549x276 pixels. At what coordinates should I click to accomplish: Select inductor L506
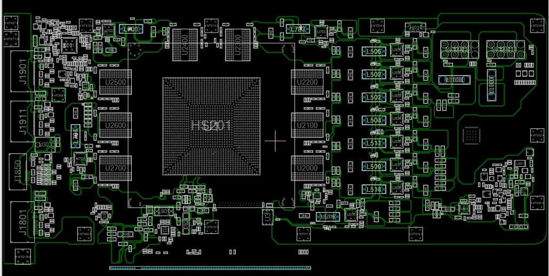[x=374, y=52]
